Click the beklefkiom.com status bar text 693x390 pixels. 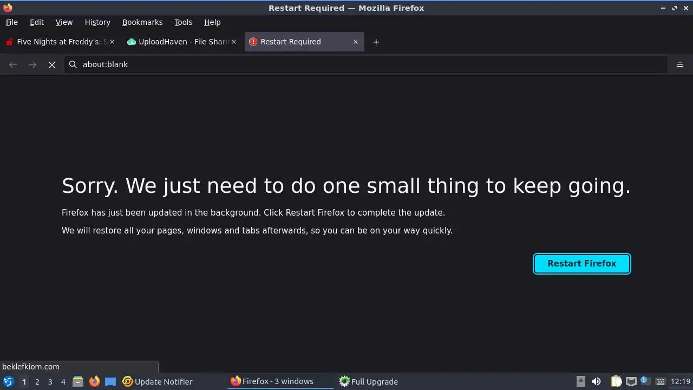[31, 367]
